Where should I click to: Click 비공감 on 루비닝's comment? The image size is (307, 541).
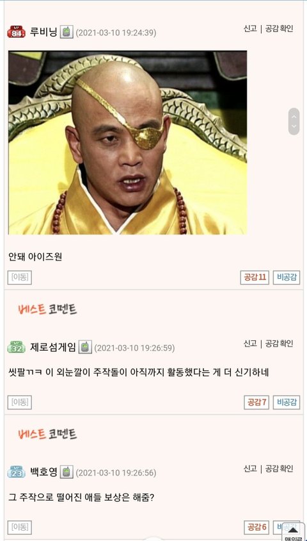[x=287, y=278]
